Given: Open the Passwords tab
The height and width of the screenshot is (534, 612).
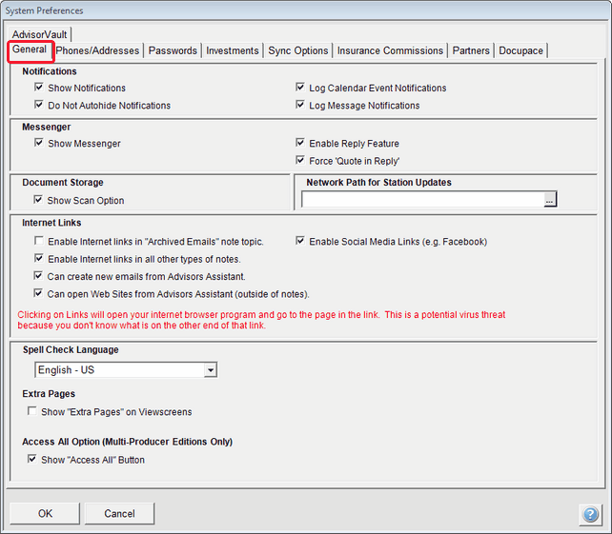Looking at the screenshot, I should click(x=173, y=50).
